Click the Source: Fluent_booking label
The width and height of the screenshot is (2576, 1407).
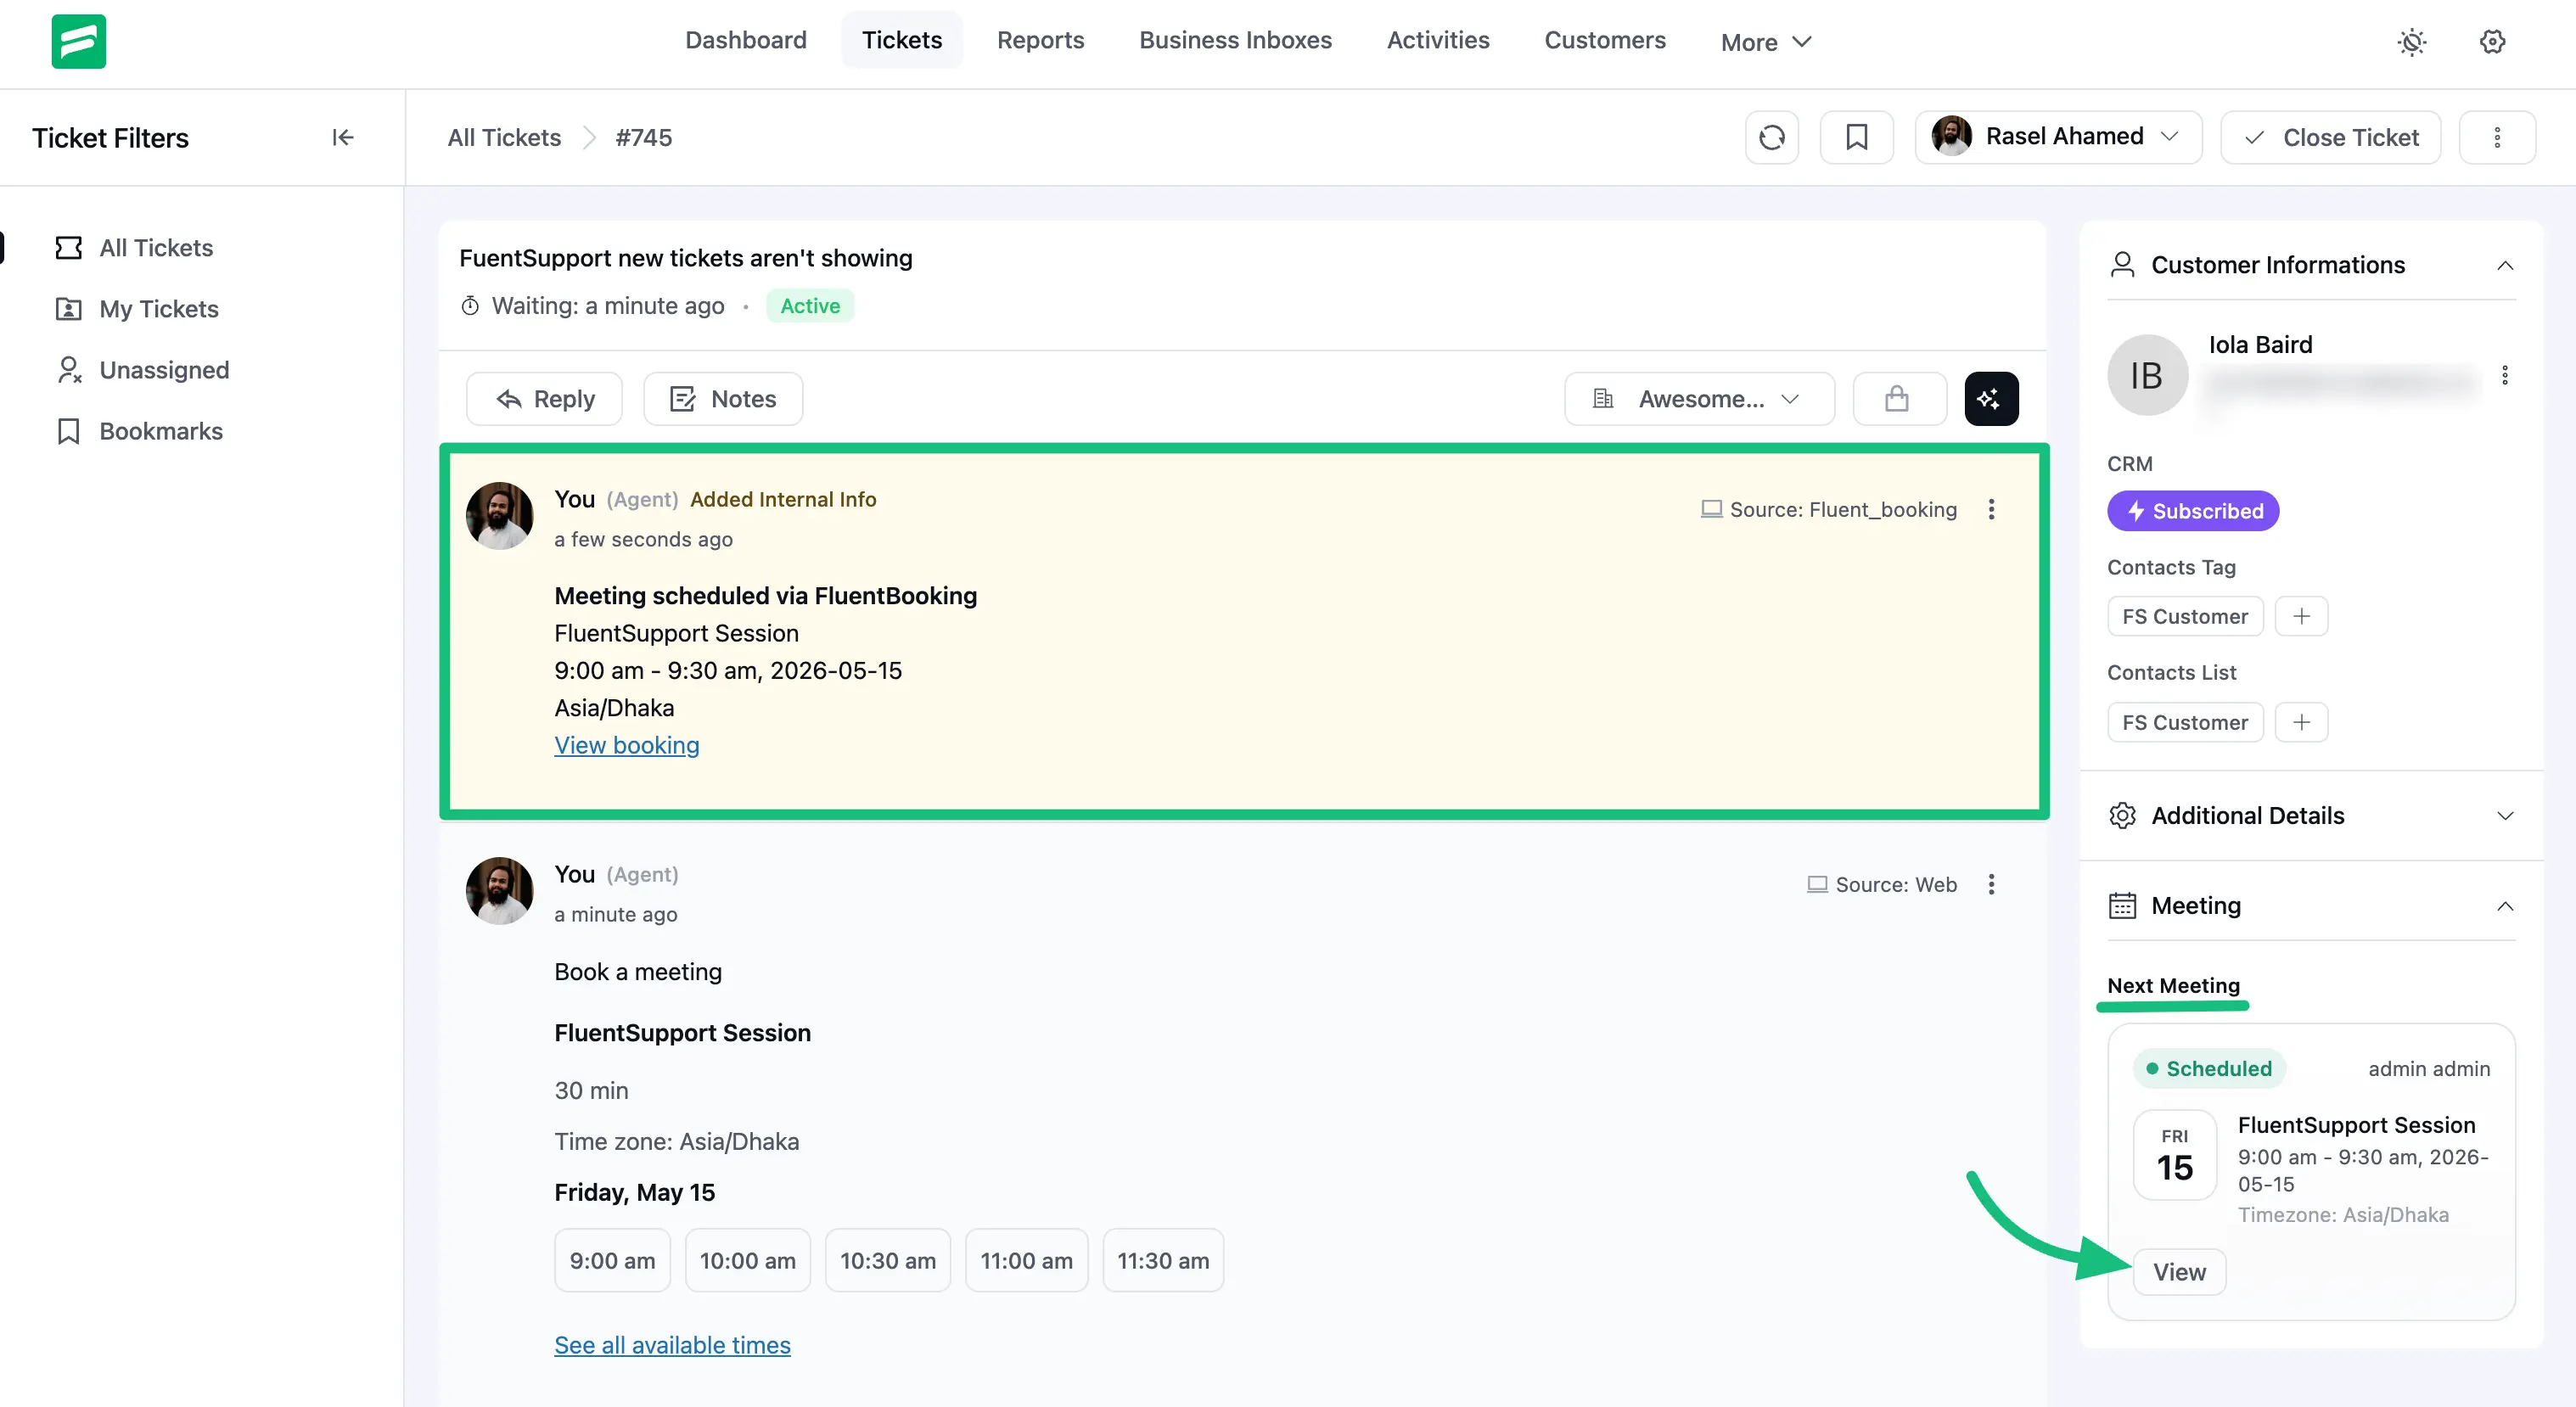click(1829, 509)
